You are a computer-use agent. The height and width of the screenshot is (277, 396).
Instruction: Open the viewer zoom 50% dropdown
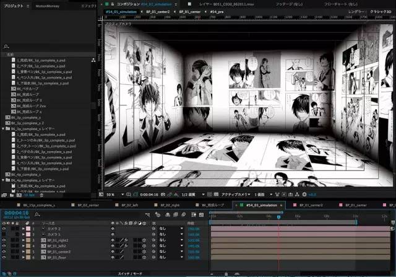pyautogui.click(x=113, y=194)
